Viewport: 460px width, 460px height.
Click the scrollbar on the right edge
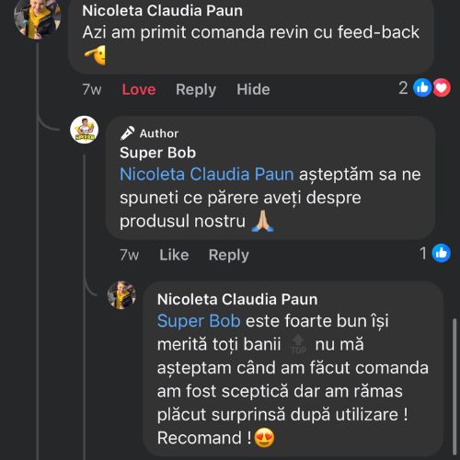click(x=454, y=387)
